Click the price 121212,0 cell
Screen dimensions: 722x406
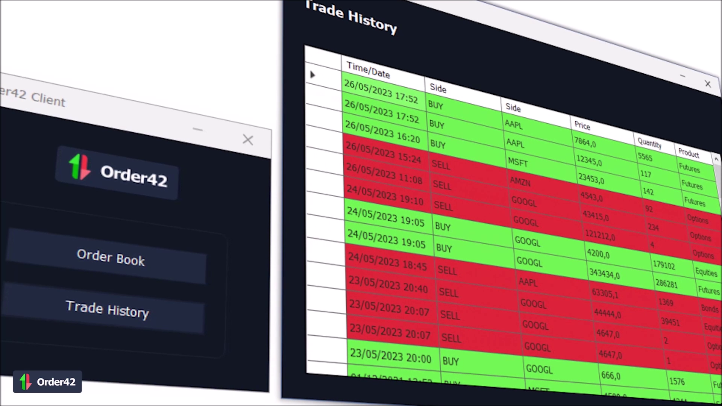617,237
